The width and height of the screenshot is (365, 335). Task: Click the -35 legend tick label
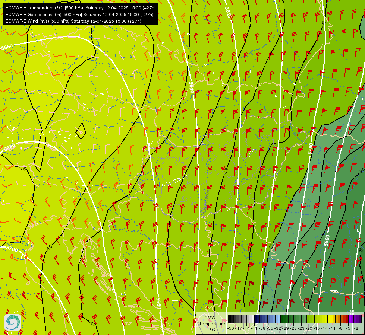(x=270, y=328)
